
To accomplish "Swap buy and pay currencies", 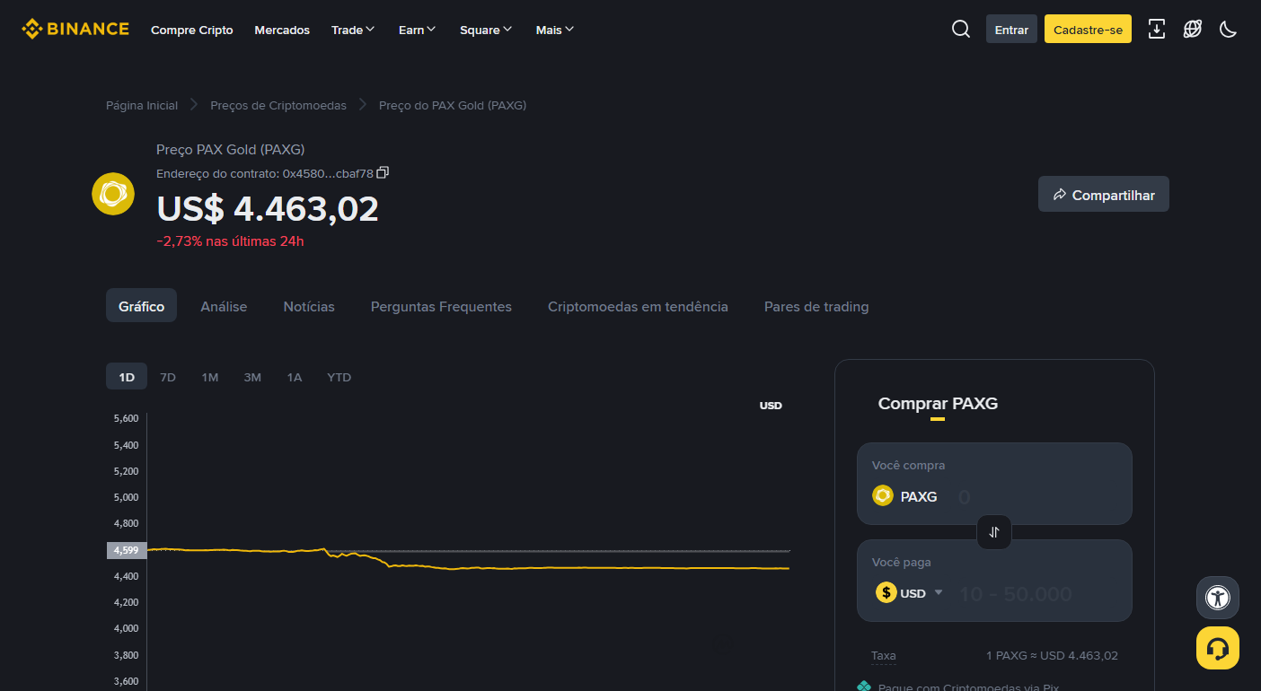I will [x=994, y=532].
